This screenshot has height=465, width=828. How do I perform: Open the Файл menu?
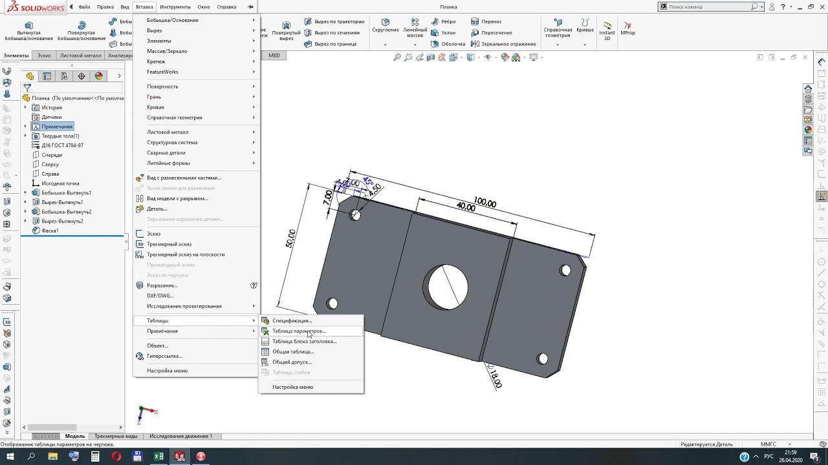pos(84,7)
